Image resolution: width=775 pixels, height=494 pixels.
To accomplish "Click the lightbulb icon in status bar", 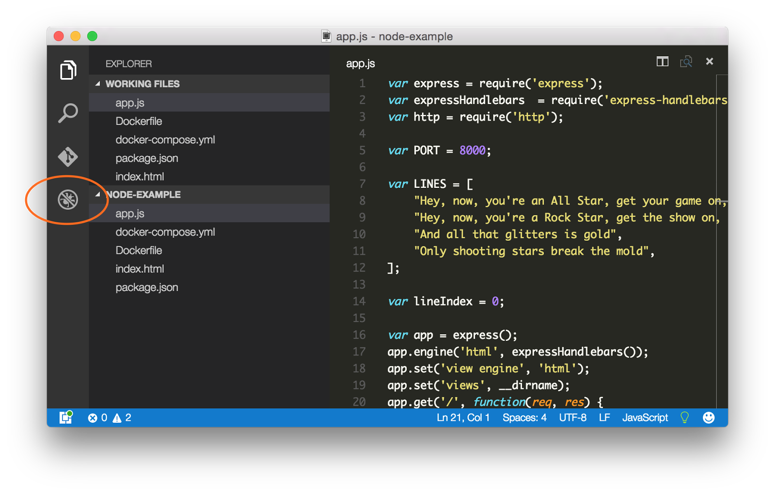I will point(684,417).
